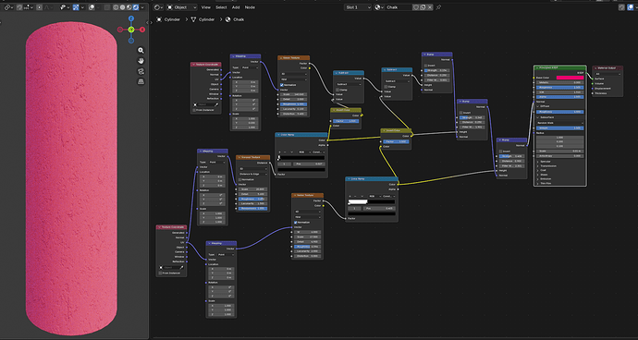Collapse Diffuse panel in Principled BSDF

point(537,106)
